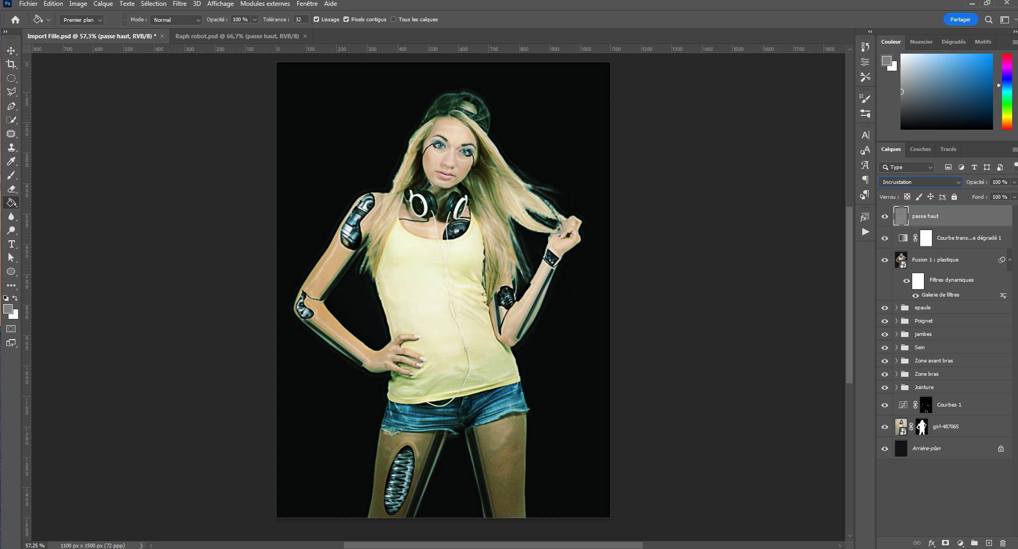Switch to the Couches tab
Screen dimensions: 1018x549
(920, 149)
